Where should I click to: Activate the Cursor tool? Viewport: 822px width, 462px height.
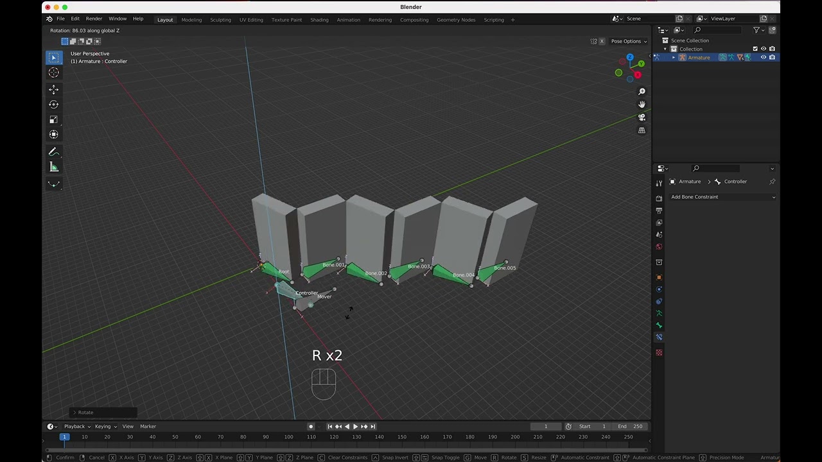[x=54, y=73]
